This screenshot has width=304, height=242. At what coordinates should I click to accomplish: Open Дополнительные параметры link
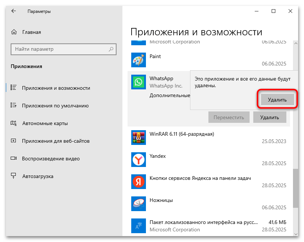pos(170,95)
